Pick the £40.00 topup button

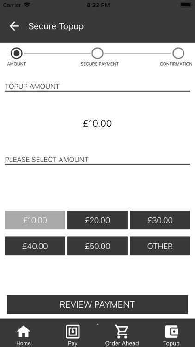[35, 246]
